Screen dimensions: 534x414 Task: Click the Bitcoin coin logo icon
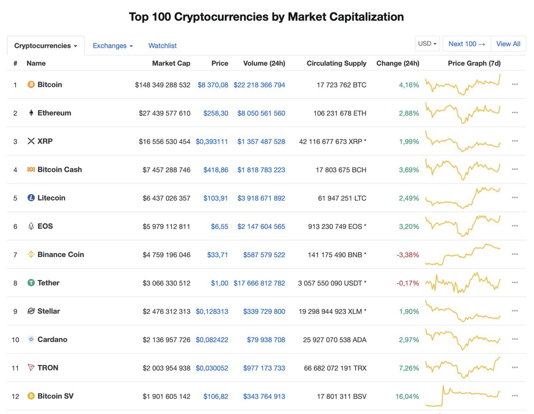point(31,85)
